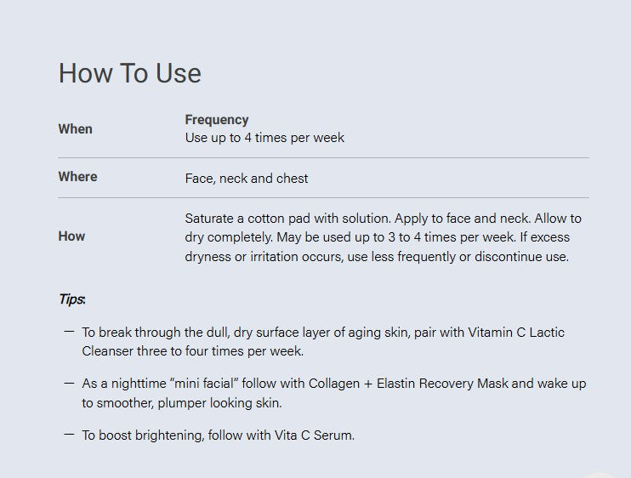
Task: Click 'Face, neck and chest' text
Action: tap(247, 179)
